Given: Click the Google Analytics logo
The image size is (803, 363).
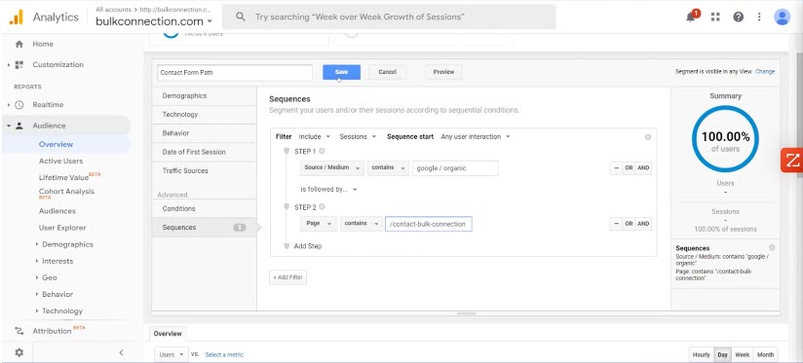Looking at the screenshot, I should pos(16,17).
